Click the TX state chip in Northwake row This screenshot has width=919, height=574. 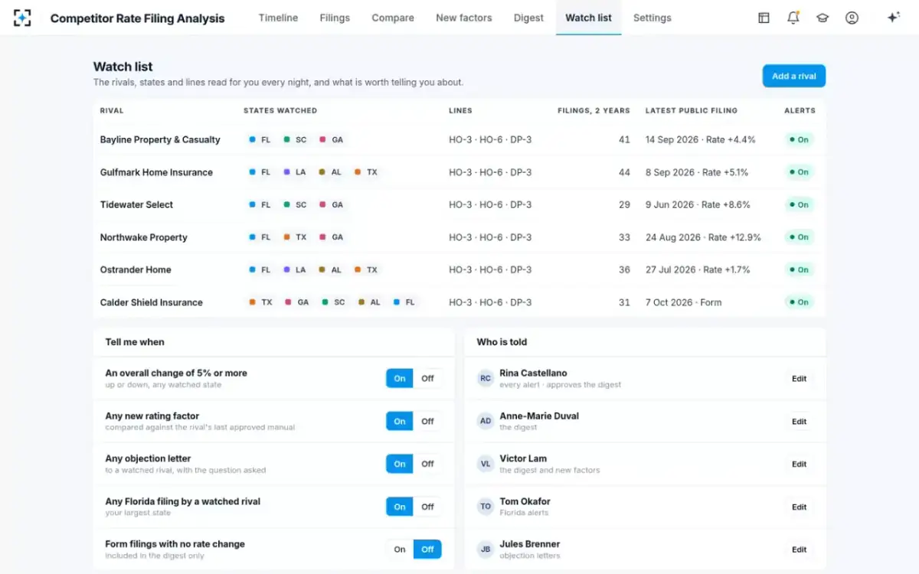[295, 237]
